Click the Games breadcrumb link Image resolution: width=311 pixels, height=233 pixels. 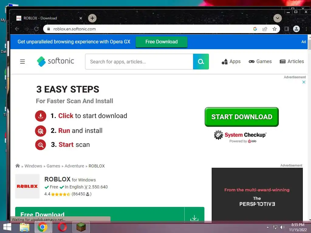53,166
